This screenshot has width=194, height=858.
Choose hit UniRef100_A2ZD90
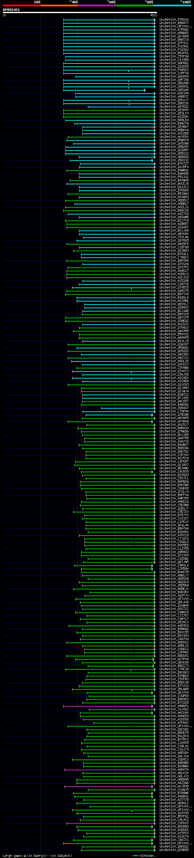pyautogui.click(x=174, y=117)
